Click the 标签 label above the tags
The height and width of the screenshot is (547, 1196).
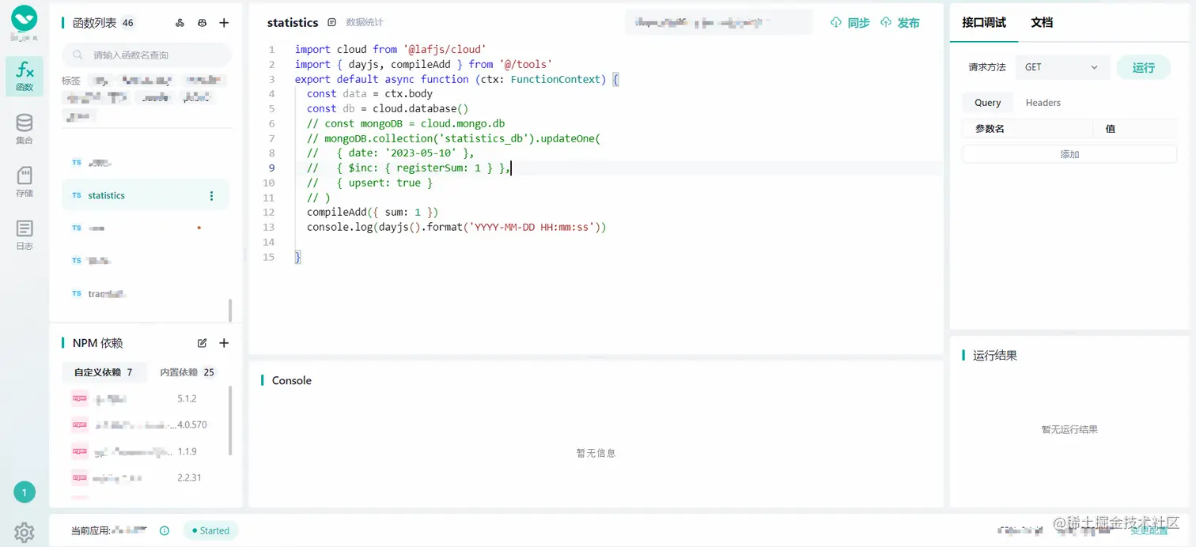71,81
